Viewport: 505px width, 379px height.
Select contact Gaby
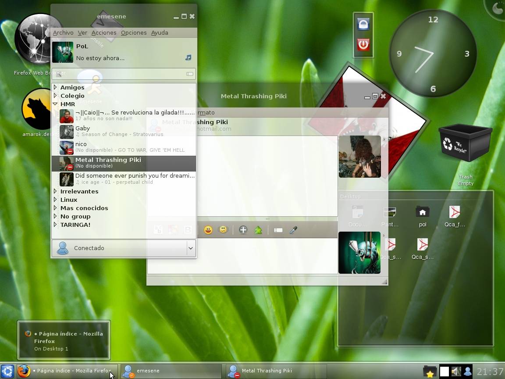pos(124,132)
